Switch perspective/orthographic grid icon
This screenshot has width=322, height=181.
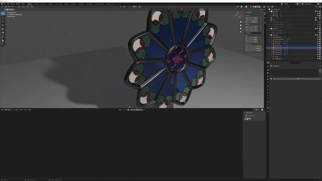(240, 32)
